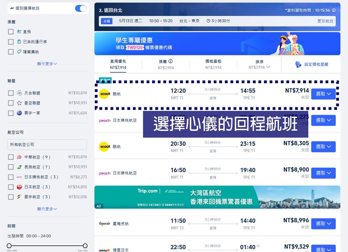
Task: Click the EVA Air 長榮航空 logo
Action: point(19,167)
